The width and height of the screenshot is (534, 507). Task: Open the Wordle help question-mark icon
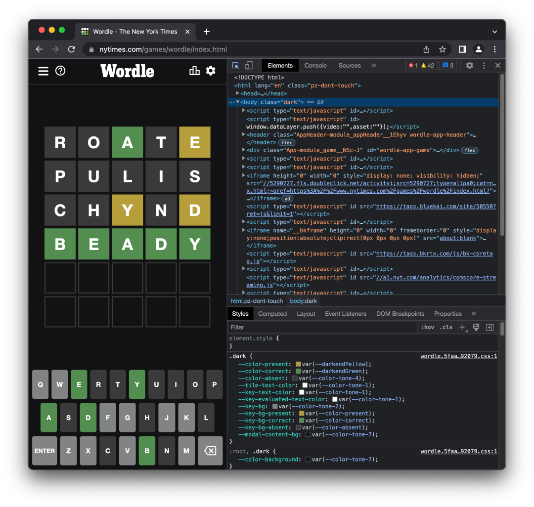pos(60,71)
